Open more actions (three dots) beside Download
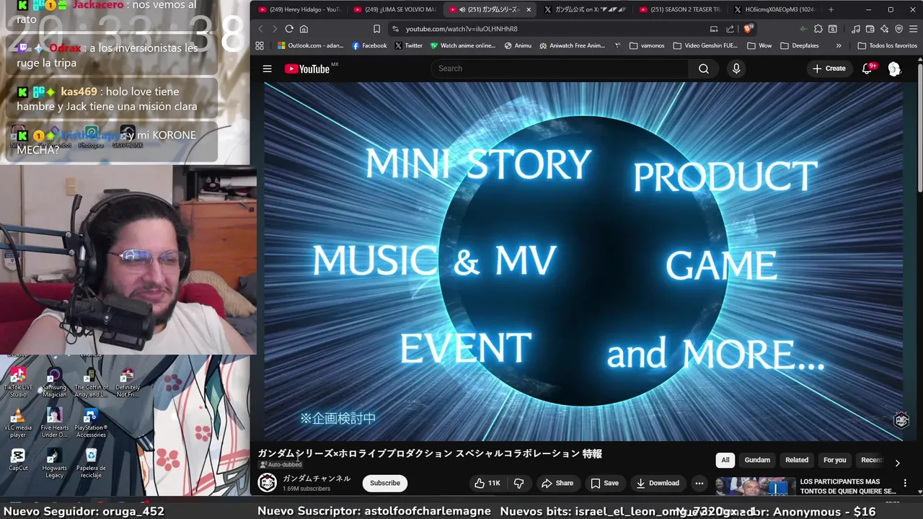Image resolution: width=923 pixels, height=519 pixels. 699,483
